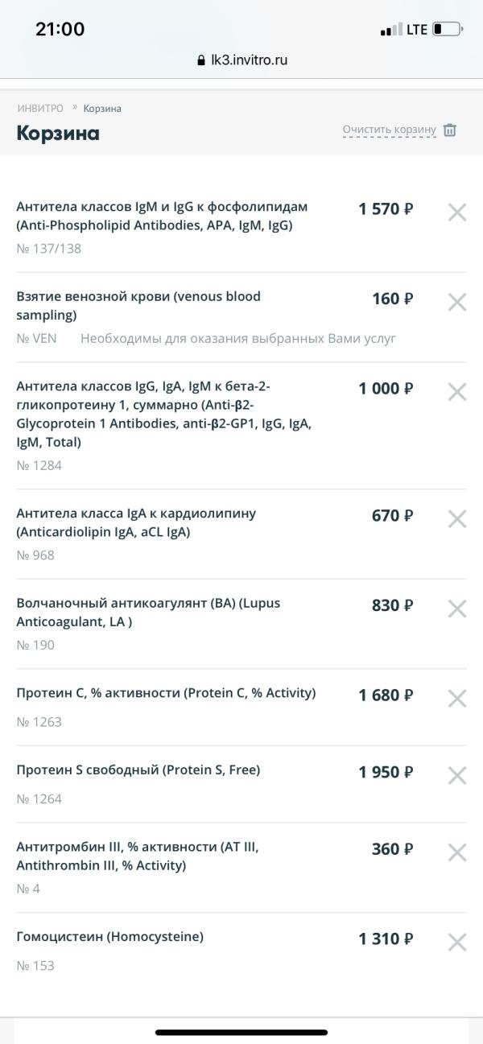The image size is (483, 1044).
Task: Open the Homocysteine test title
Action: (x=109, y=937)
